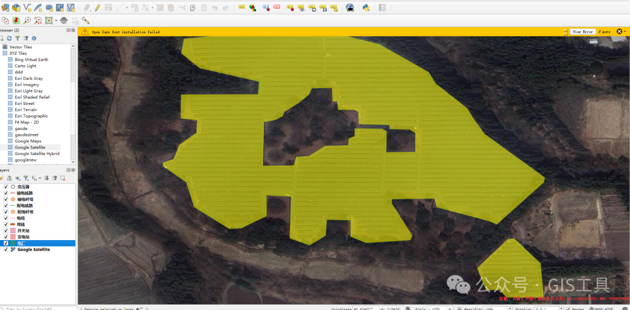630x310 pixels.
Task: Click the warning triangle icon in message bar
Action: (x=85, y=31)
